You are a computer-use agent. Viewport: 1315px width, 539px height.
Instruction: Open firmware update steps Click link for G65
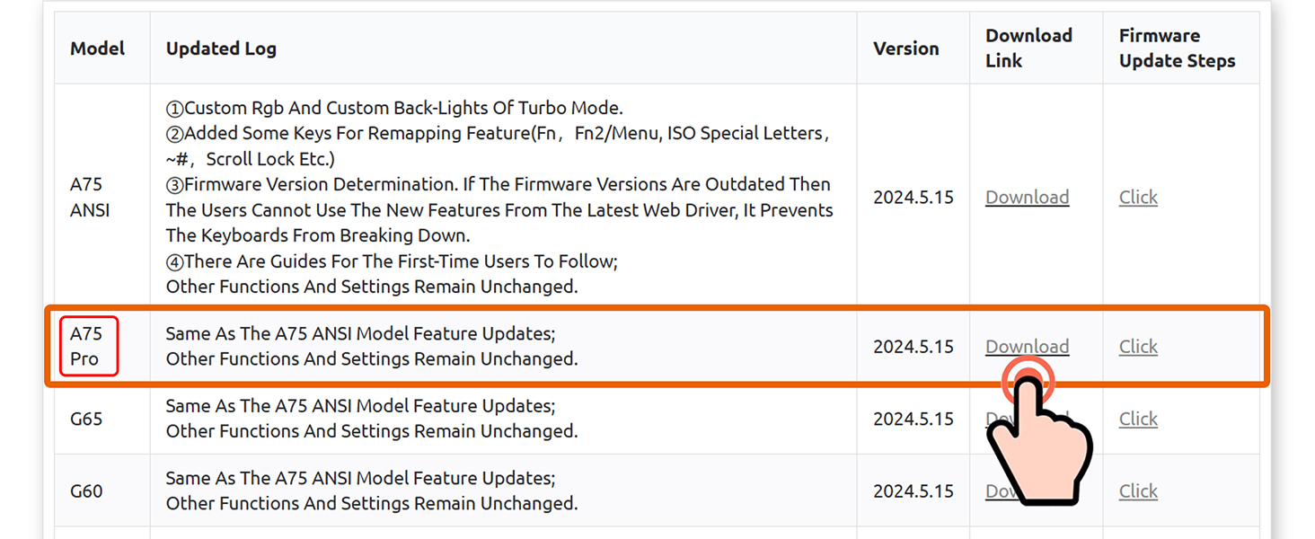pyautogui.click(x=1138, y=419)
